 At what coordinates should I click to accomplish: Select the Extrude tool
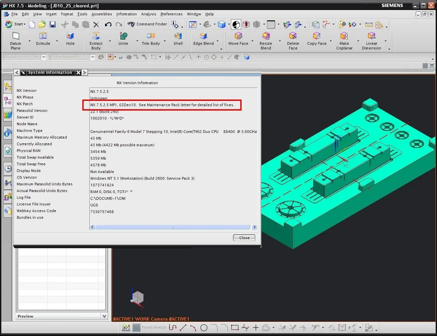tap(43, 39)
